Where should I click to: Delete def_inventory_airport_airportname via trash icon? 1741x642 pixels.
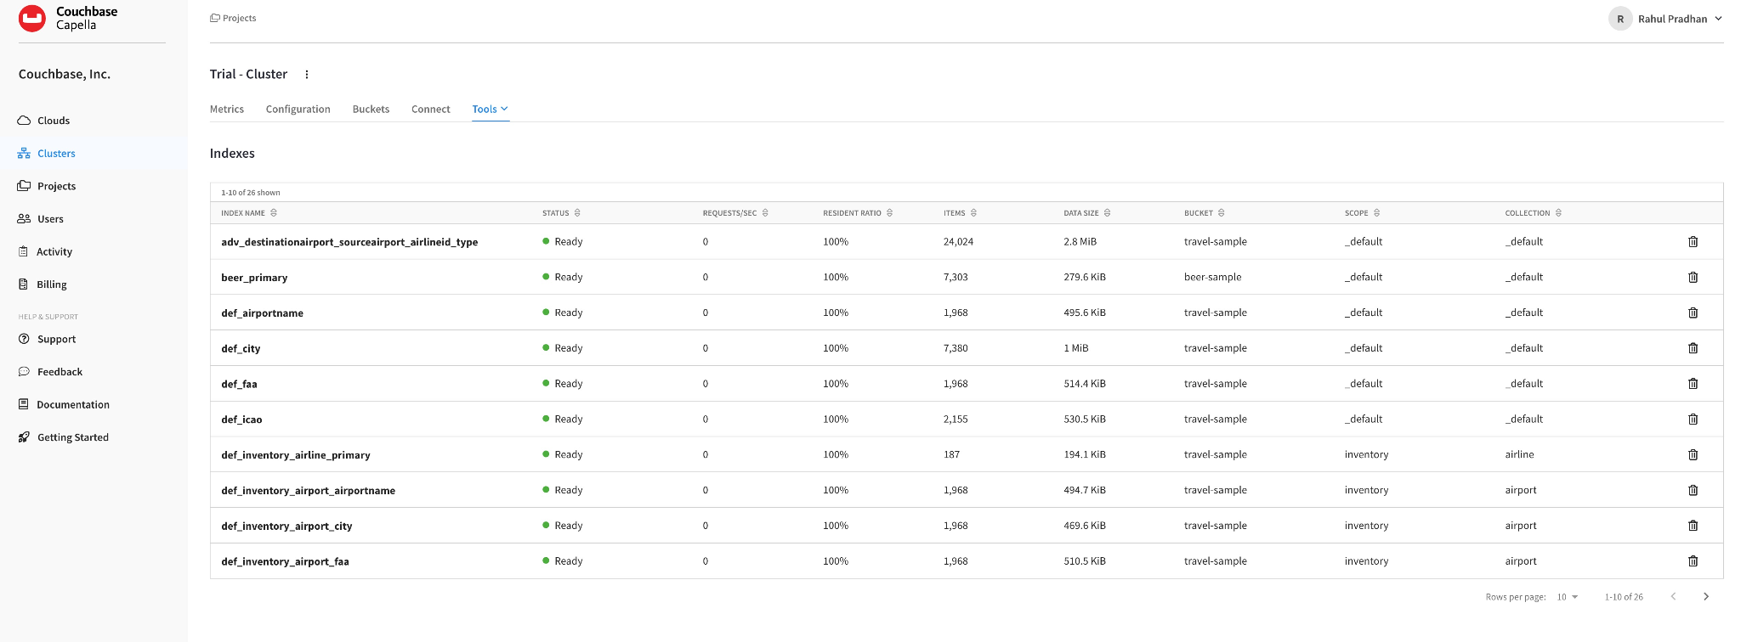tap(1693, 491)
